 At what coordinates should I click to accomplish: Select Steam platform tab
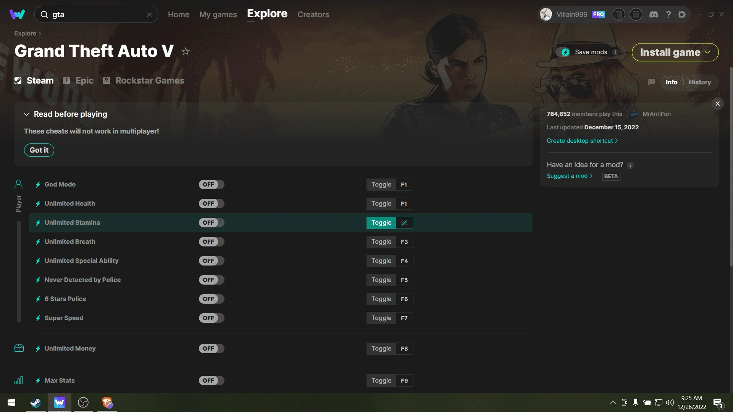click(34, 80)
